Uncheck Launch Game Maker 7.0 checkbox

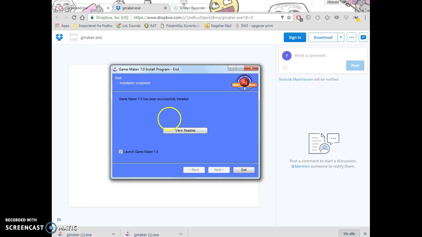pos(121,152)
